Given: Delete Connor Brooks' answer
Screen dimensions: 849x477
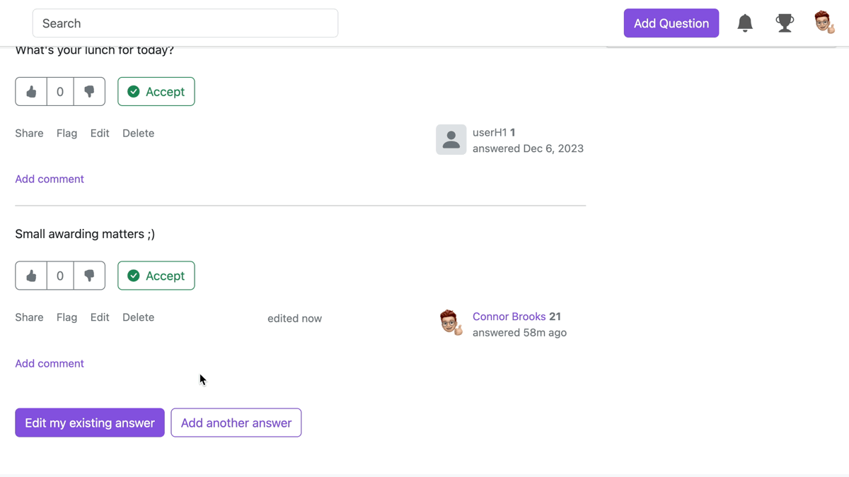Looking at the screenshot, I should click(x=138, y=317).
